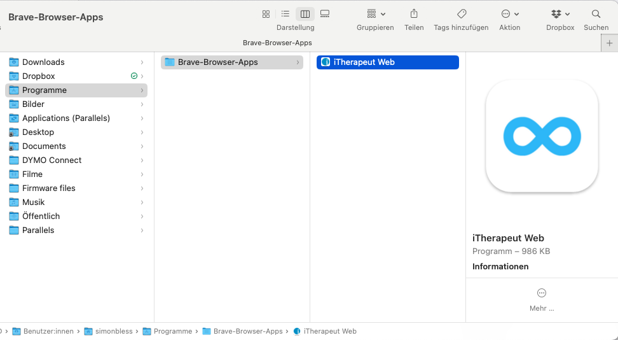Screen dimensions: 618x340
Task: Select the Applications (Parallels) folder icon
Action: pos(14,118)
